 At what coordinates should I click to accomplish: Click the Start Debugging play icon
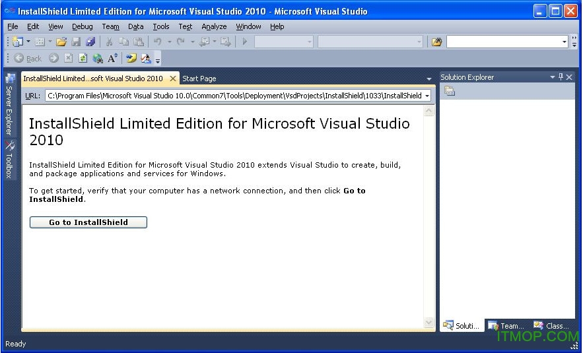245,42
